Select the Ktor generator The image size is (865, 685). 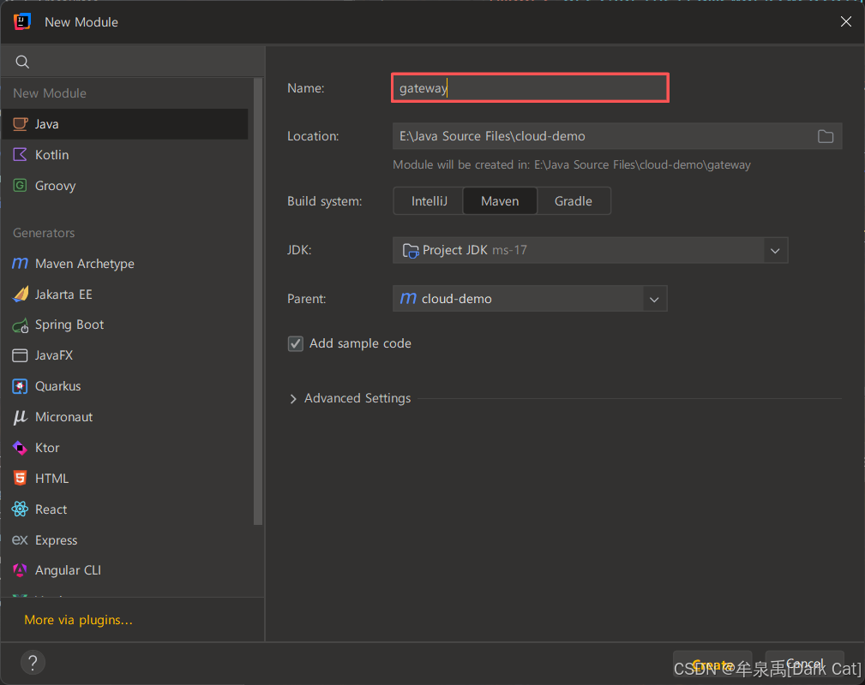pos(124,448)
